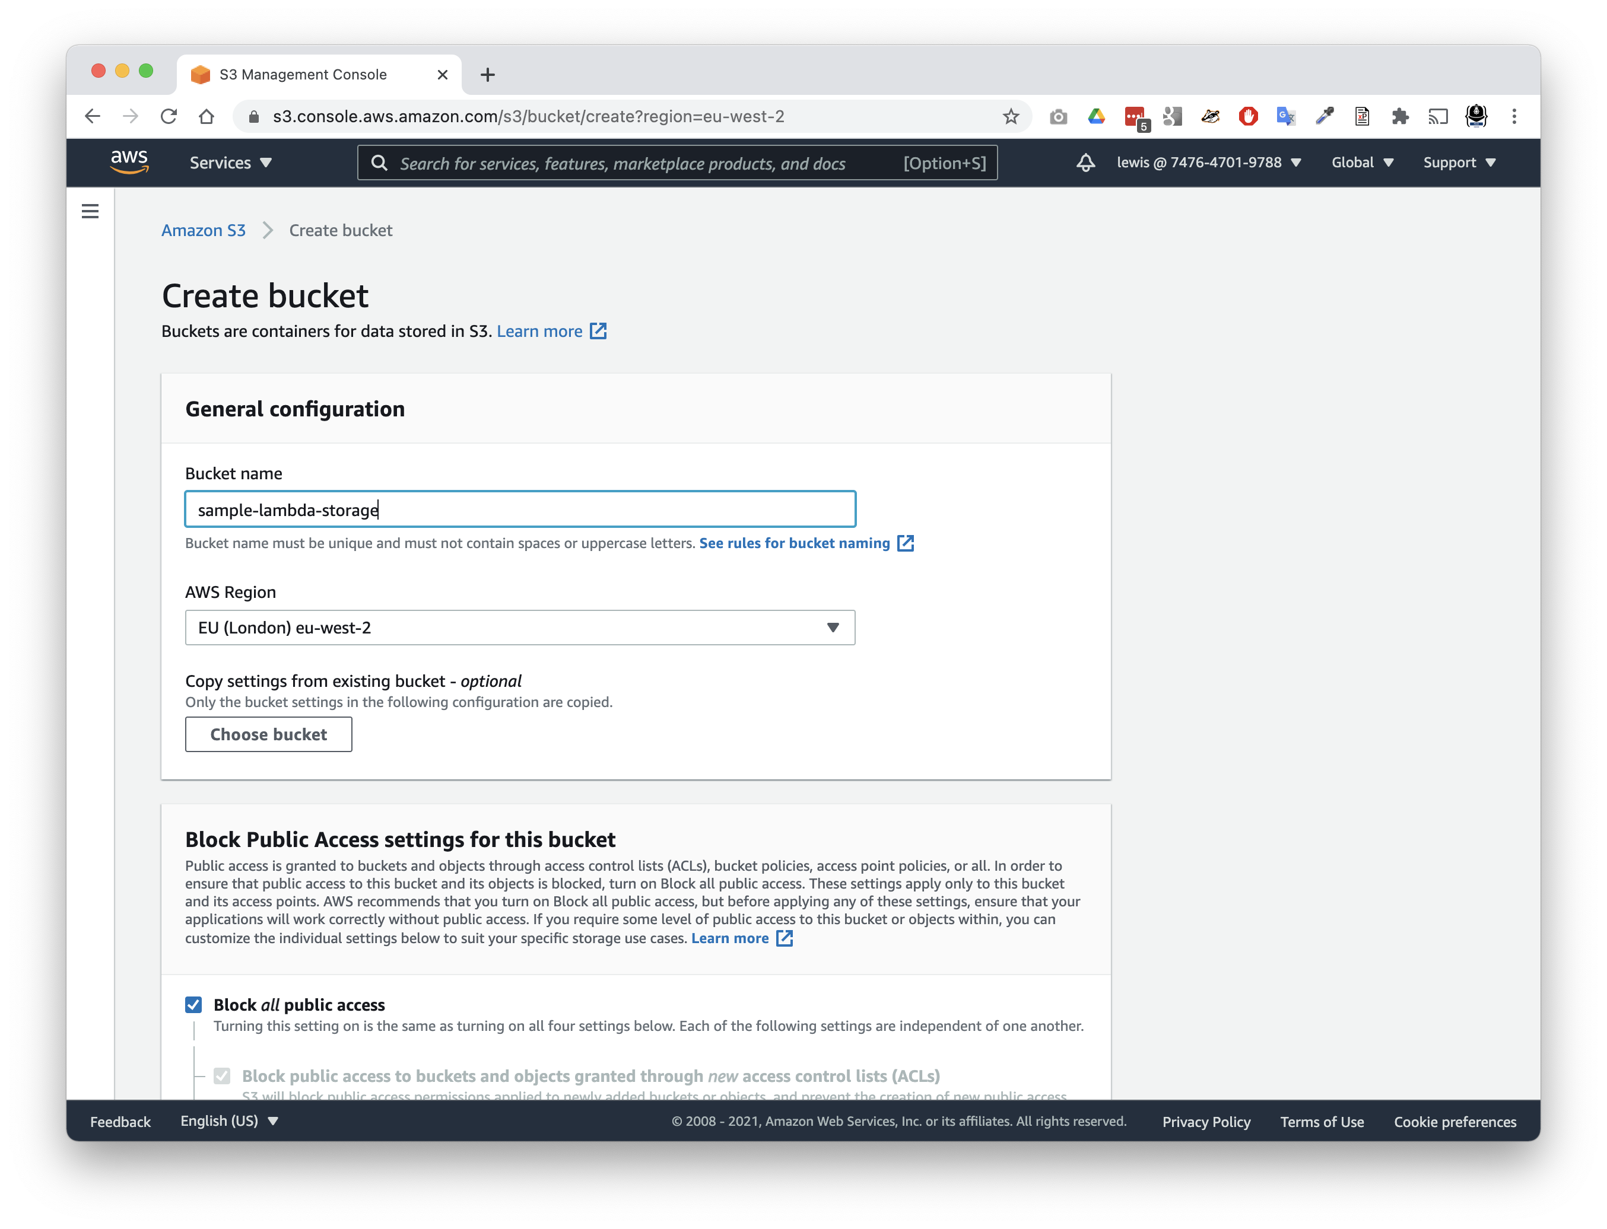Open the lewis account dropdown
Screen dimensions: 1607x1229
(x=1208, y=163)
